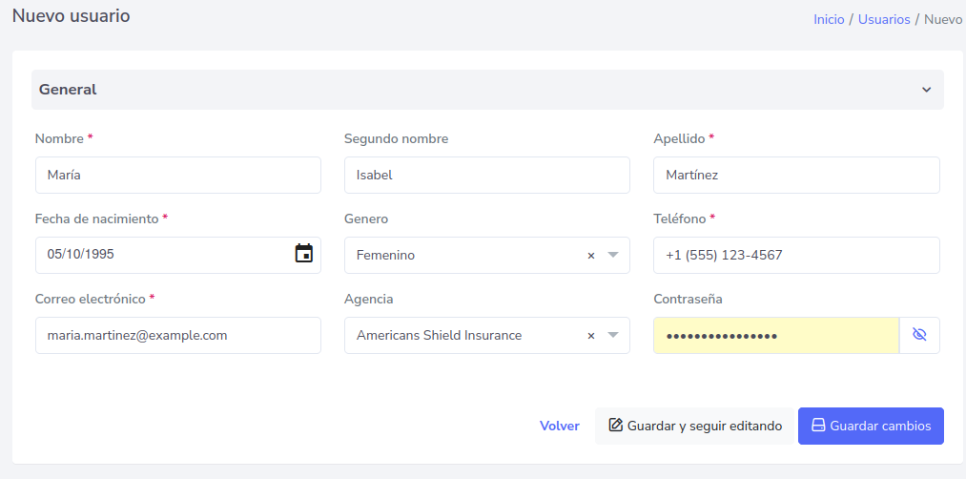Clear the Femenino gender selection
The height and width of the screenshot is (479, 966).
tap(590, 256)
